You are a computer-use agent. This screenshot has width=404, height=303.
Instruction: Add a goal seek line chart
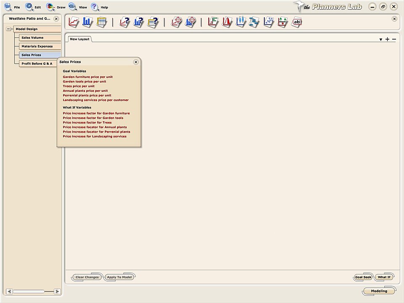[x=177, y=22]
